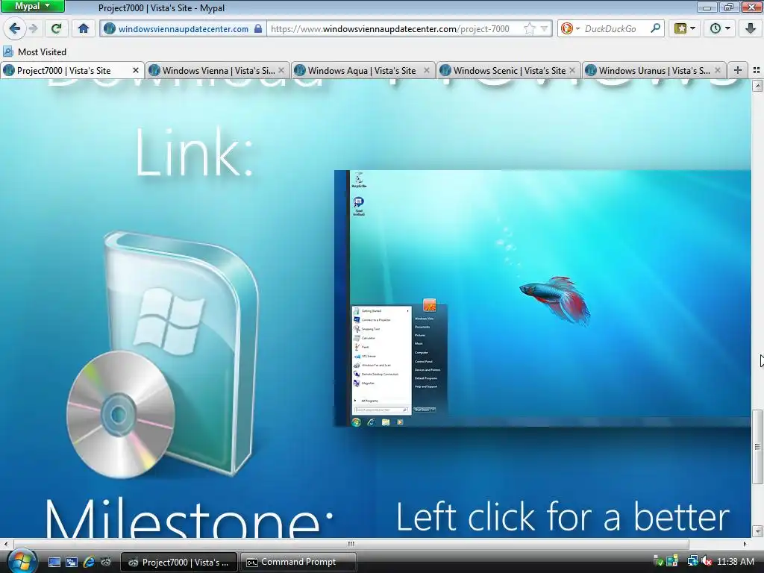
Task: Click the 11:38 AM taskbar clock
Action: pos(735,562)
